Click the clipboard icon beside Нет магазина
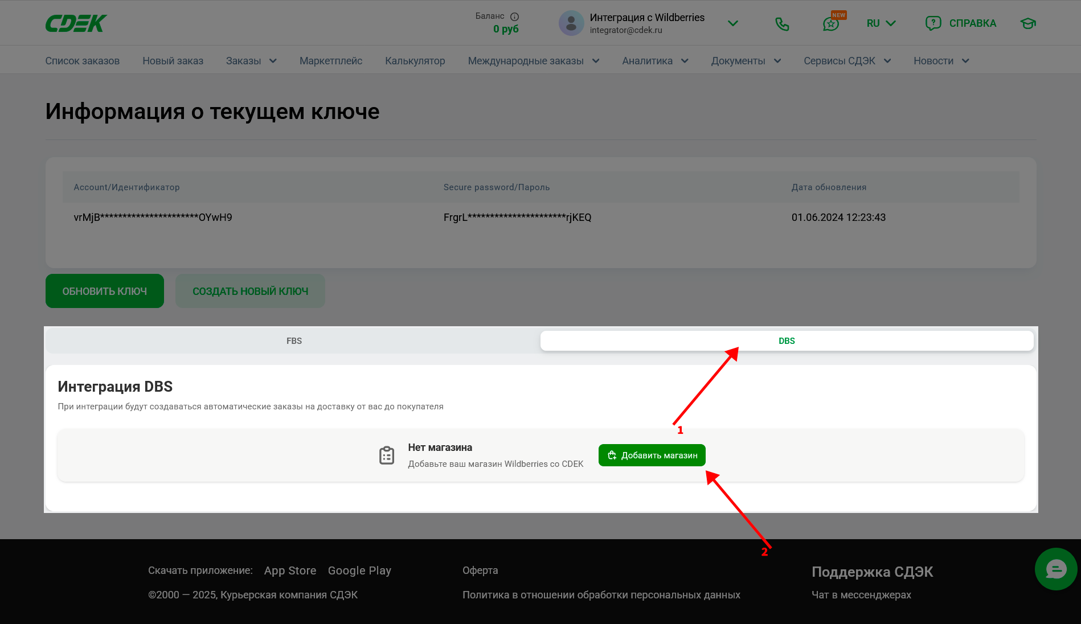 [x=387, y=455]
